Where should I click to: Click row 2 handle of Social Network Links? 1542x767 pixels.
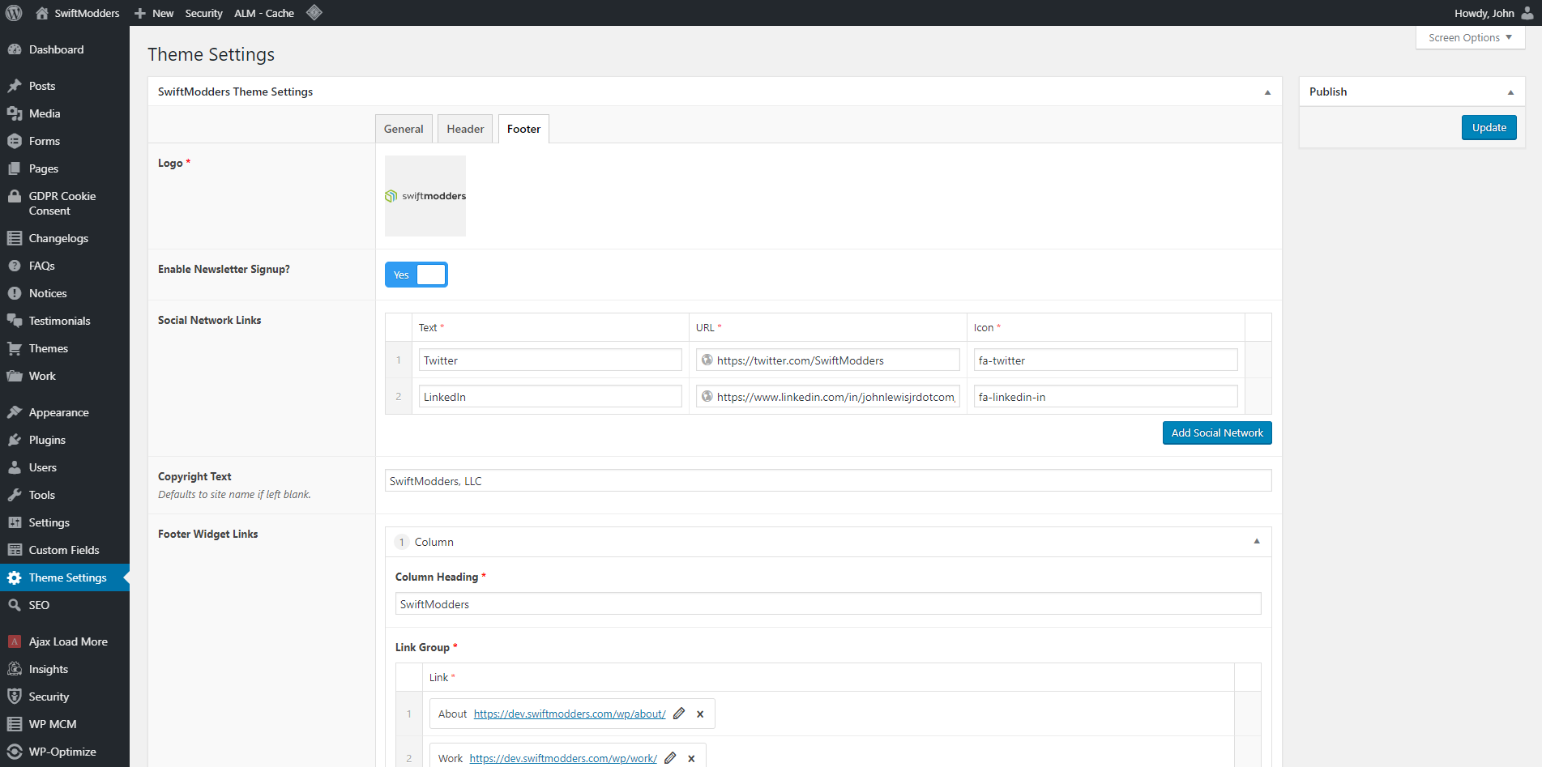pyautogui.click(x=399, y=396)
